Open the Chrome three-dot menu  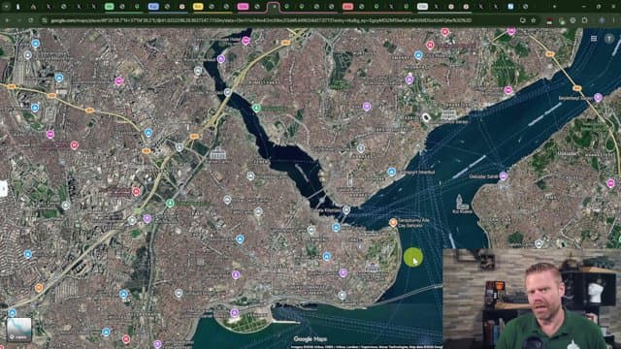click(614, 20)
